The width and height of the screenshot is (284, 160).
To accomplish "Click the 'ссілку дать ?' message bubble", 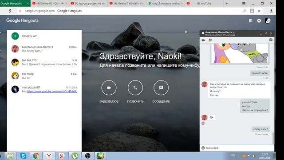I will pyautogui.click(x=260, y=129).
